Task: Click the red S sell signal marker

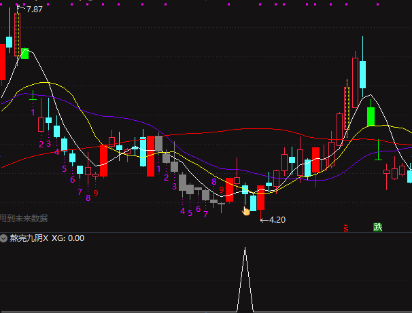Action: click(346, 227)
